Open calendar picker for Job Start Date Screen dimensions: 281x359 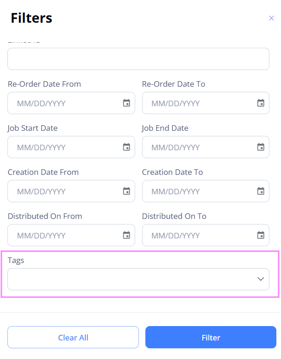(126, 147)
